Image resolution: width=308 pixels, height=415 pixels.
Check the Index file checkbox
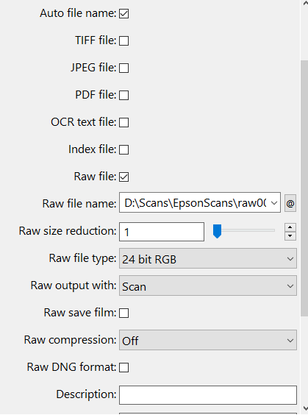[123, 150]
